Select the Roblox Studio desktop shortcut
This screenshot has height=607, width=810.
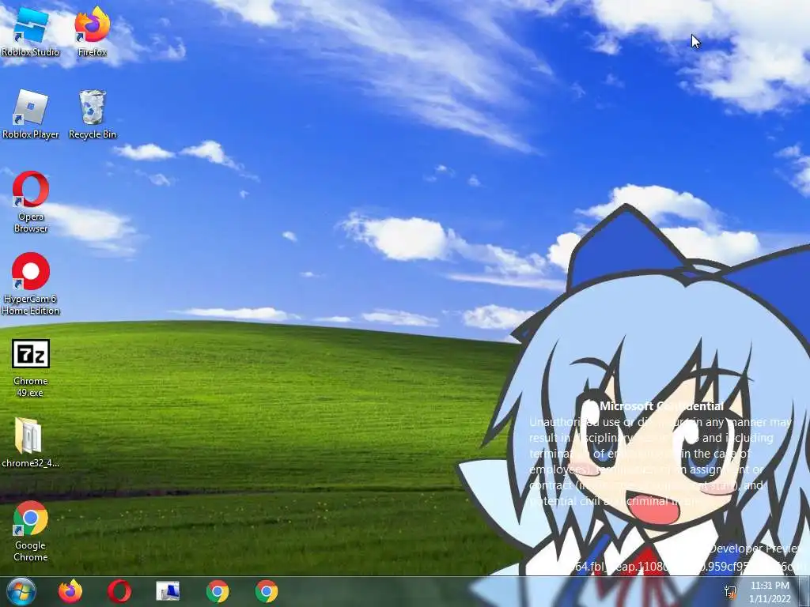[31, 32]
